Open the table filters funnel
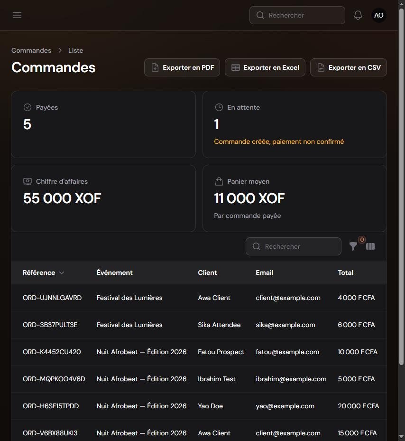This screenshot has width=405, height=441. click(353, 246)
